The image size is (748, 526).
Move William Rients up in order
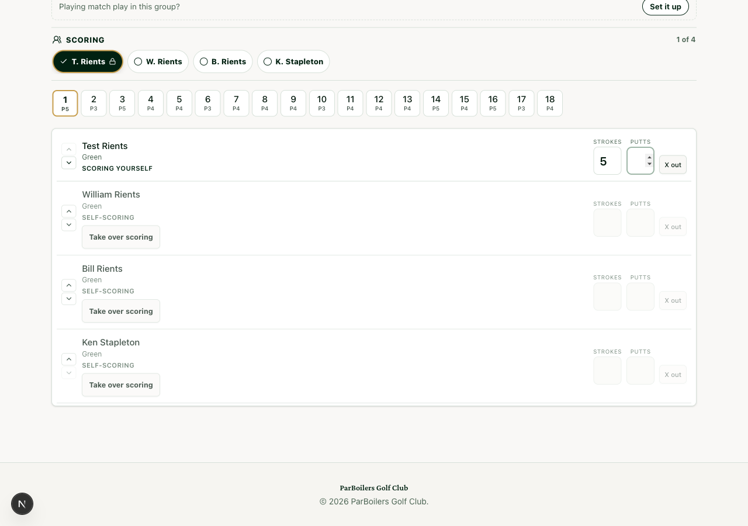pyautogui.click(x=69, y=211)
